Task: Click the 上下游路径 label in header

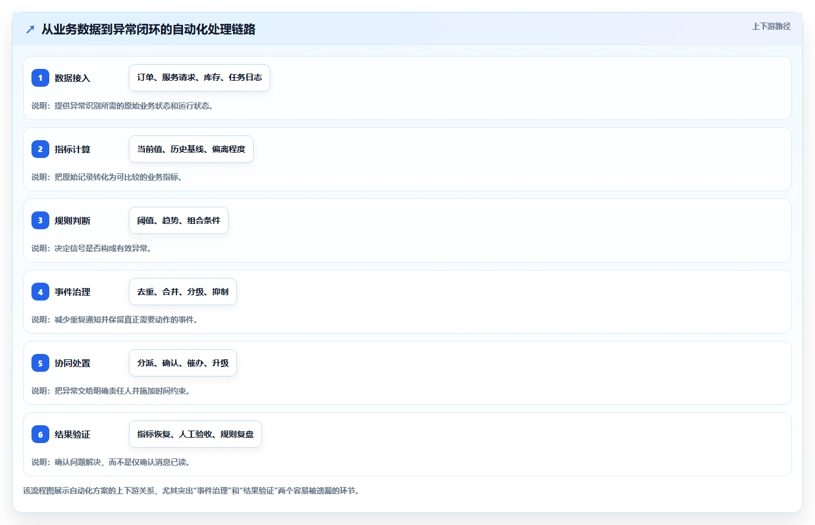Action: pyautogui.click(x=771, y=26)
